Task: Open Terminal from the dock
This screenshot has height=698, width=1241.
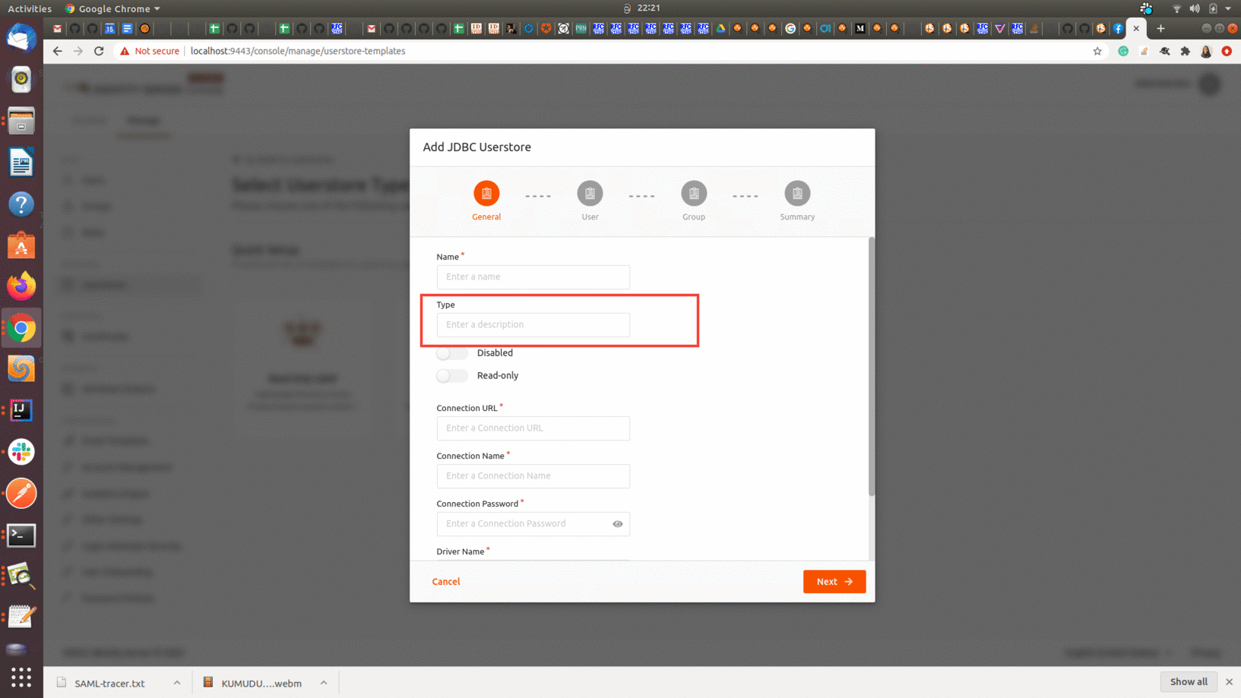Action: click(x=21, y=535)
